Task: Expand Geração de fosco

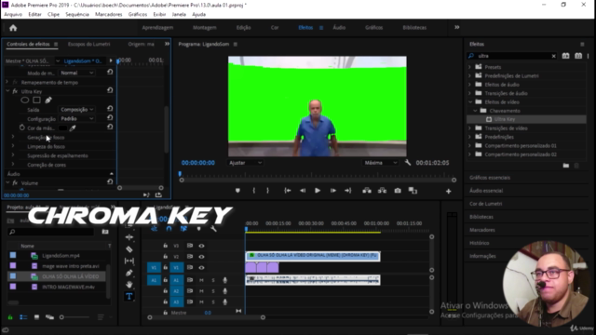Action: coord(13,137)
